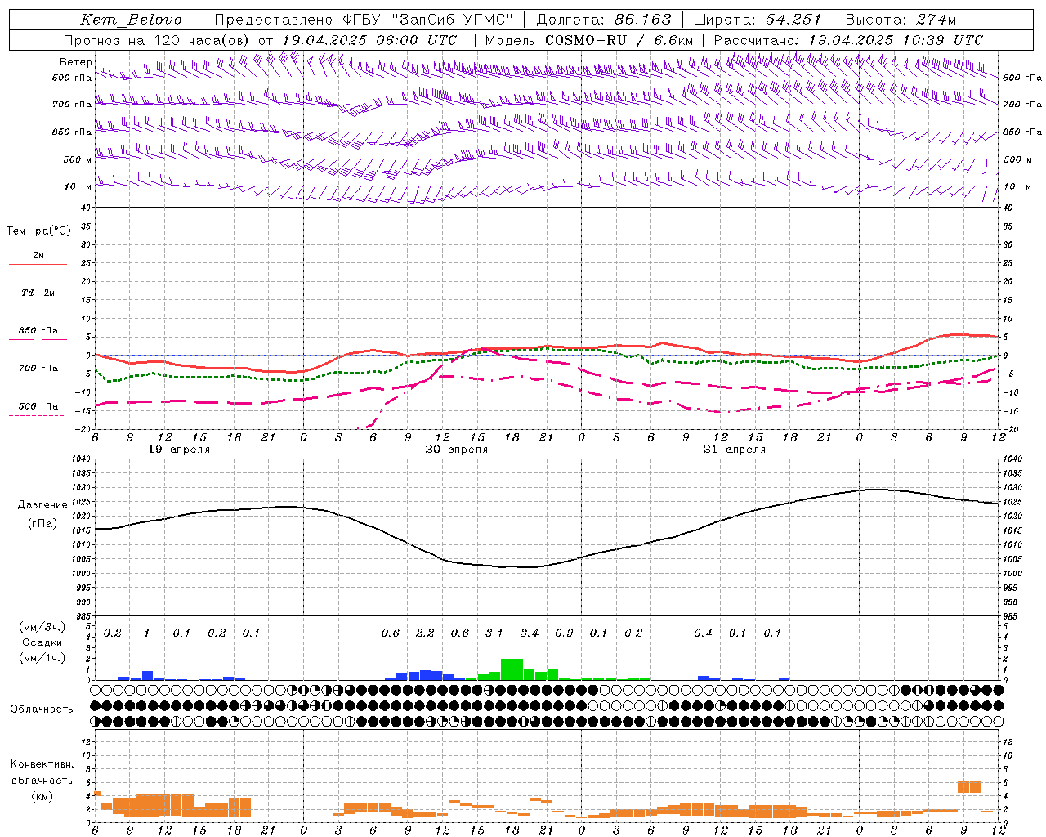Viewport: 1046px width, 837px height.
Task: Click the precipitation value 0.4
Action: 703,633
